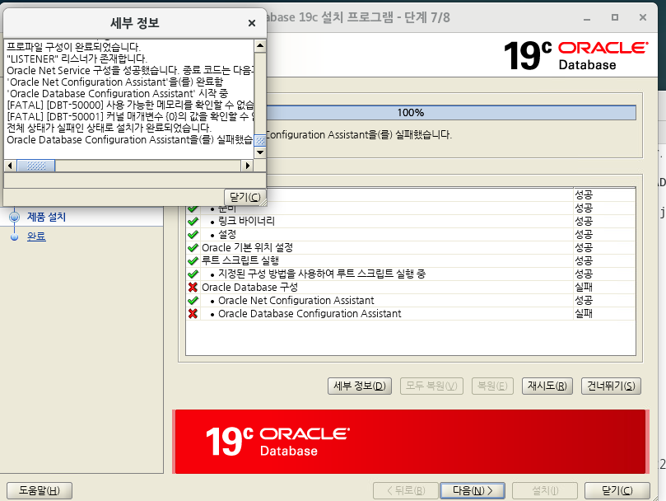Click the green checkmark beside 설정 row
Screen dimensions: 666x501
(193, 234)
